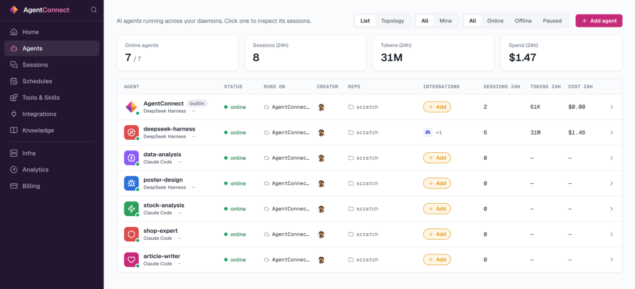The width and height of the screenshot is (635, 289).
Task: Click the deepseek-harness agent name
Action: [169, 129]
